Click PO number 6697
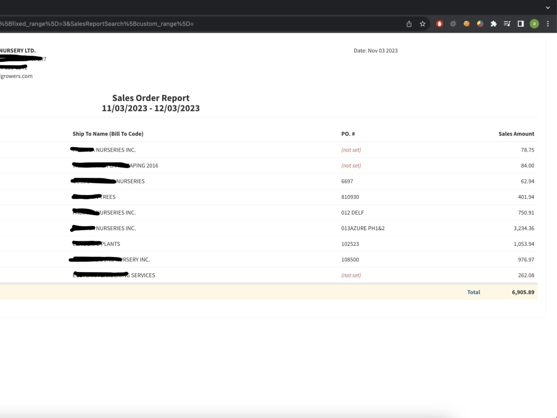557x418 pixels. click(347, 181)
